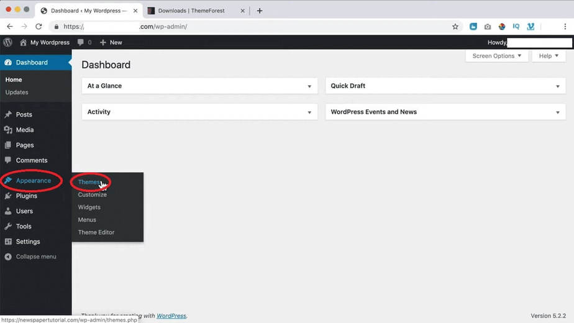
Task: Click the colorful round extension icon
Action: click(x=502, y=26)
